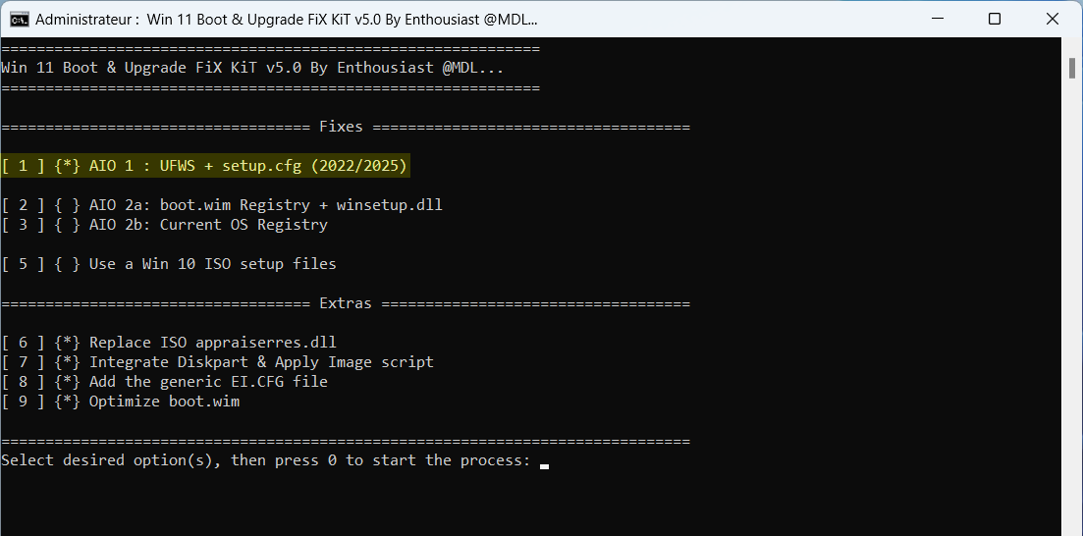Click the {*} marker for AIO 1
Screen dimensions: 1083x536
pos(68,166)
